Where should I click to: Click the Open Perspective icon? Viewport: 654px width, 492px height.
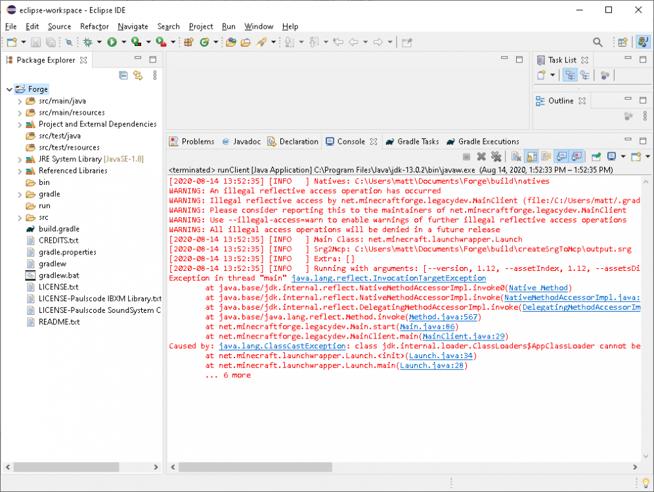[x=622, y=42]
